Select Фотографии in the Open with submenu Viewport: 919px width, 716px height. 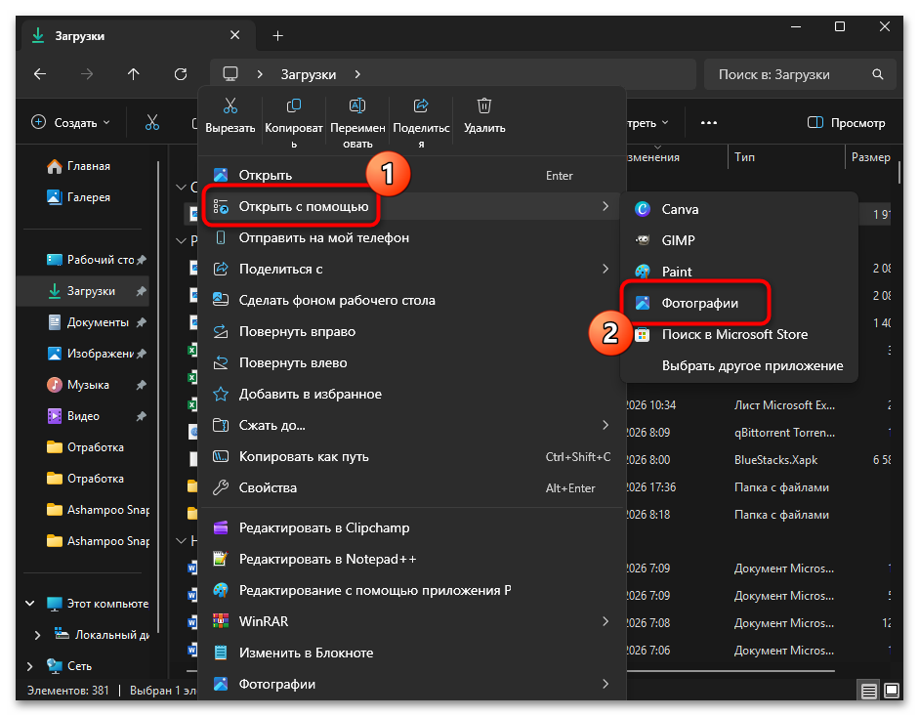pyautogui.click(x=699, y=303)
